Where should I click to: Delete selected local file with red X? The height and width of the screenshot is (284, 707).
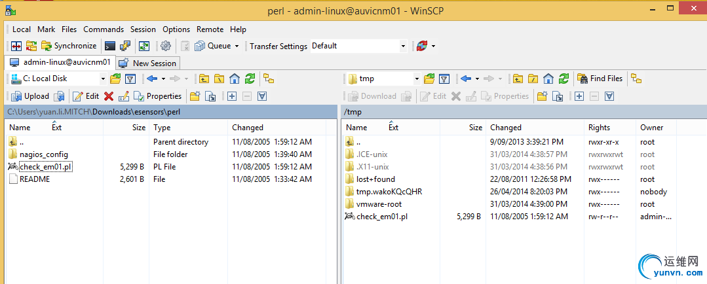tap(109, 96)
